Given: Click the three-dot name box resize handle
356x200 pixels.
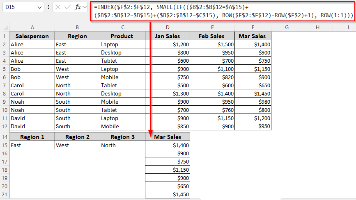Looking at the screenshot, I should (x=49, y=7).
